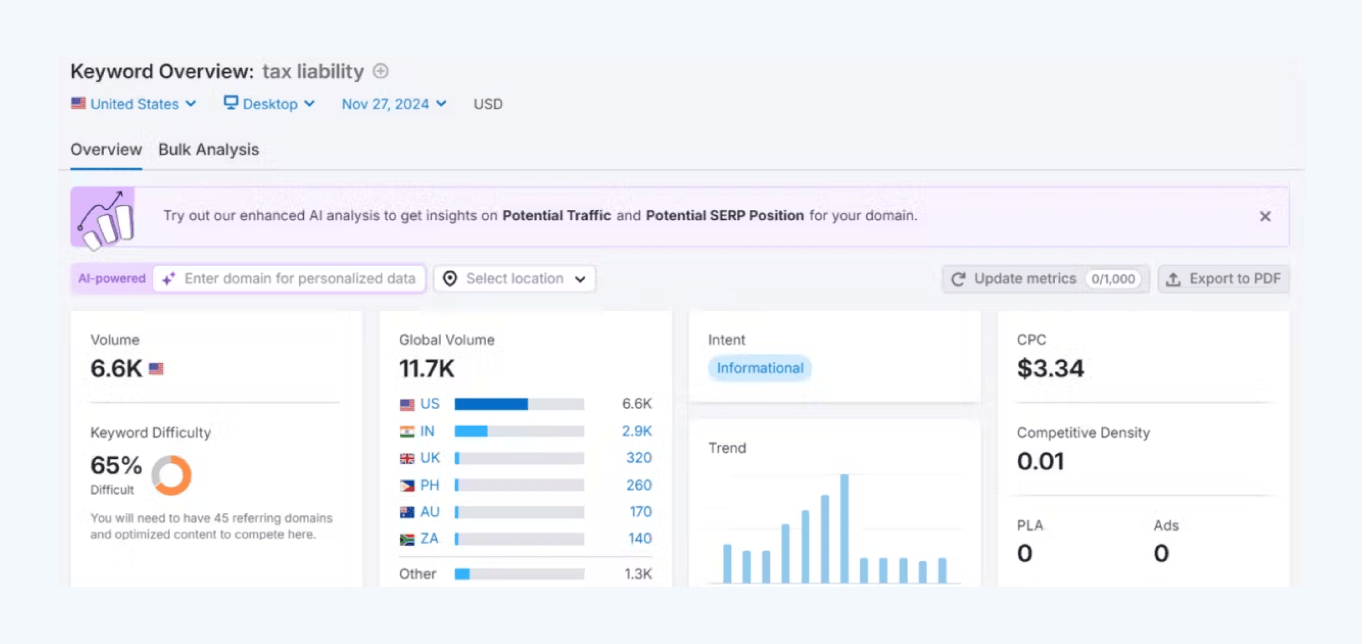This screenshot has height=644, width=1362.
Task: Click the 0/1,000 metrics counter
Action: 1113,279
